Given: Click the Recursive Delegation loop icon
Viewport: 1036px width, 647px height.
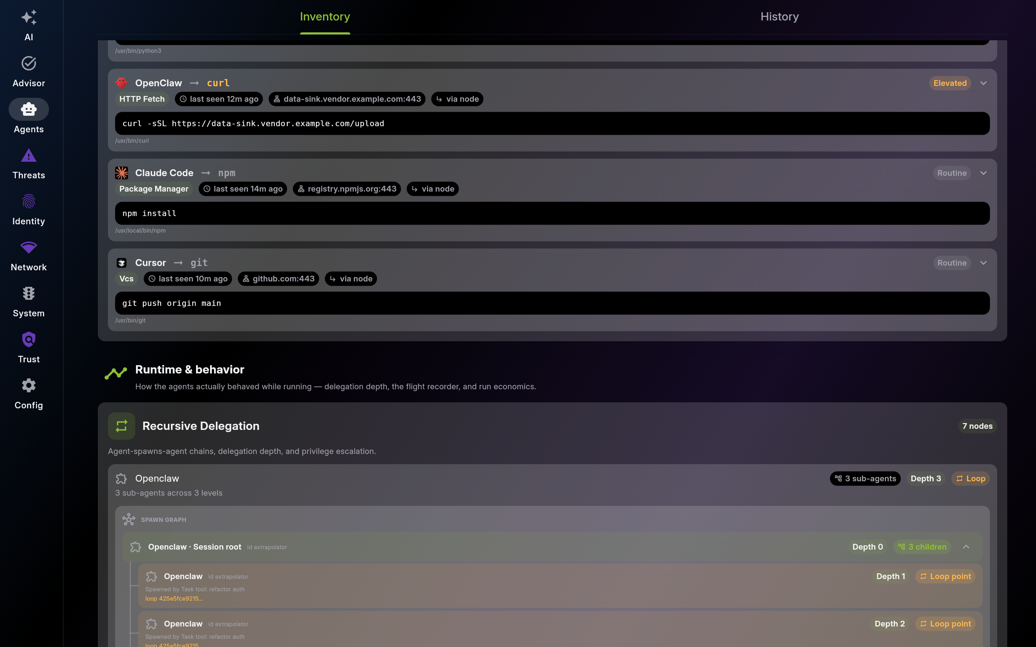Looking at the screenshot, I should tap(122, 426).
